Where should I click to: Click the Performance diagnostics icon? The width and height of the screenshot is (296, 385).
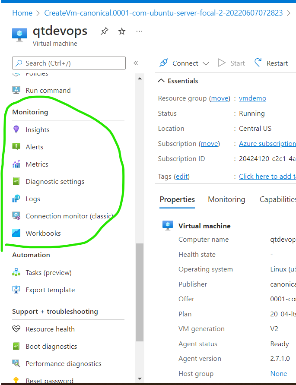[16, 363]
